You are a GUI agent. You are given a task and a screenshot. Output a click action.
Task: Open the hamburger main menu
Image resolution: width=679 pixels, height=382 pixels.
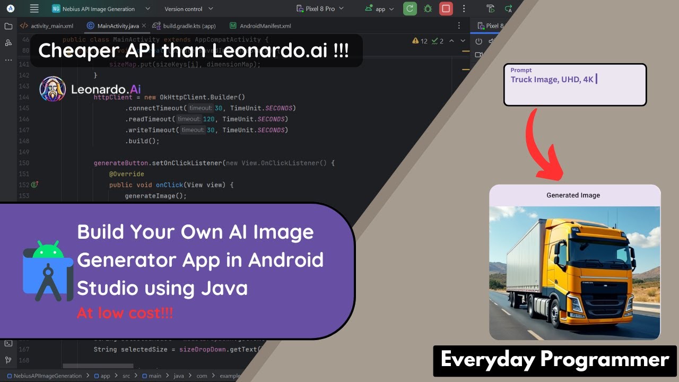pyautogui.click(x=34, y=8)
